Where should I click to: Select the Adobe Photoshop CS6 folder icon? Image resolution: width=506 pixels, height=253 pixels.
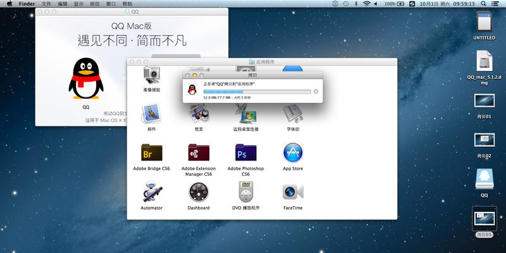246,152
